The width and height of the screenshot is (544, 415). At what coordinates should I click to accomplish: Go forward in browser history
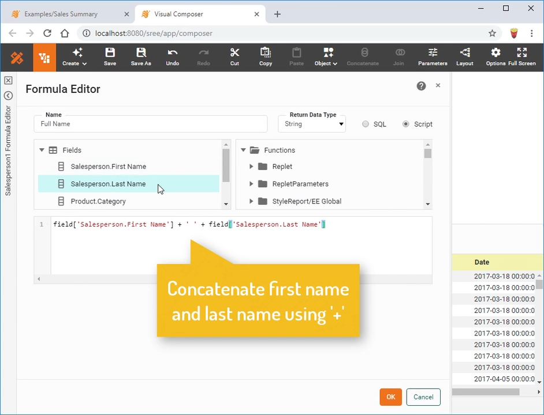click(30, 33)
